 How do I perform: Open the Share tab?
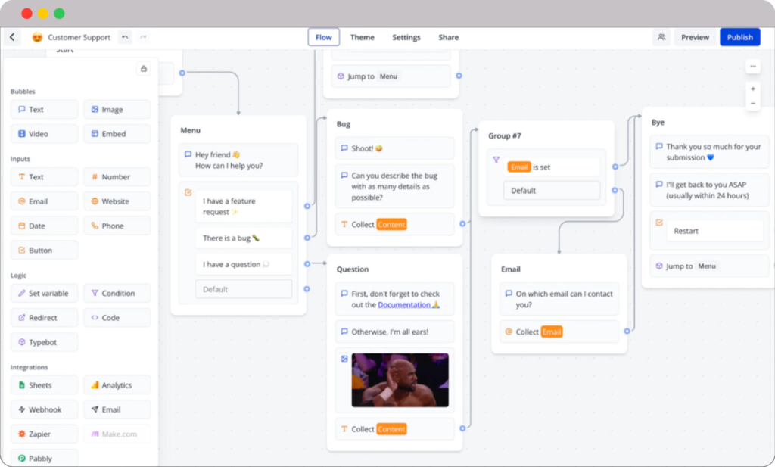[448, 36]
